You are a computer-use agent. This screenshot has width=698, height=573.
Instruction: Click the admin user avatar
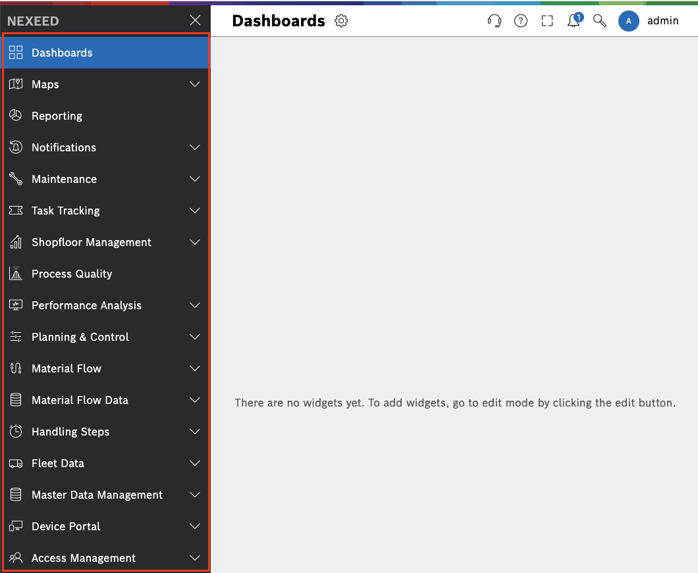coord(628,21)
